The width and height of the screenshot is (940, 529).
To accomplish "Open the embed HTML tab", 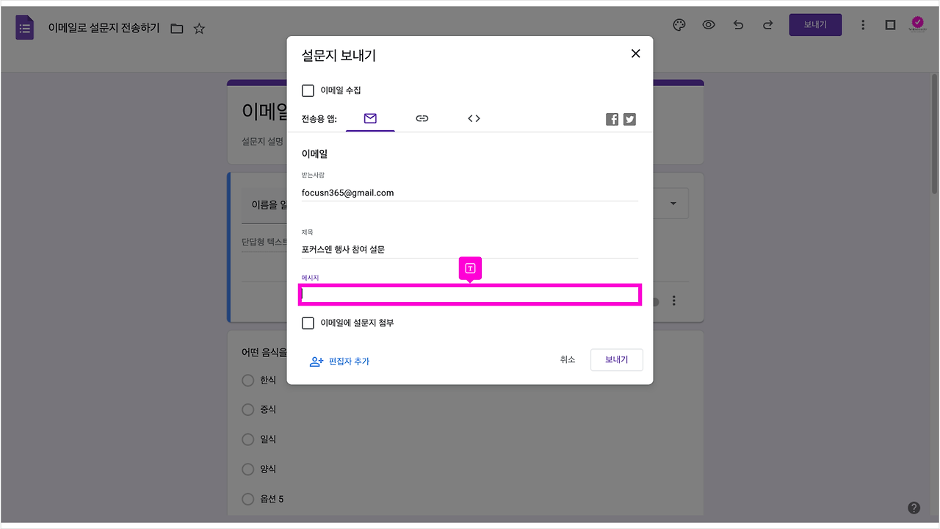I will 474,118.
